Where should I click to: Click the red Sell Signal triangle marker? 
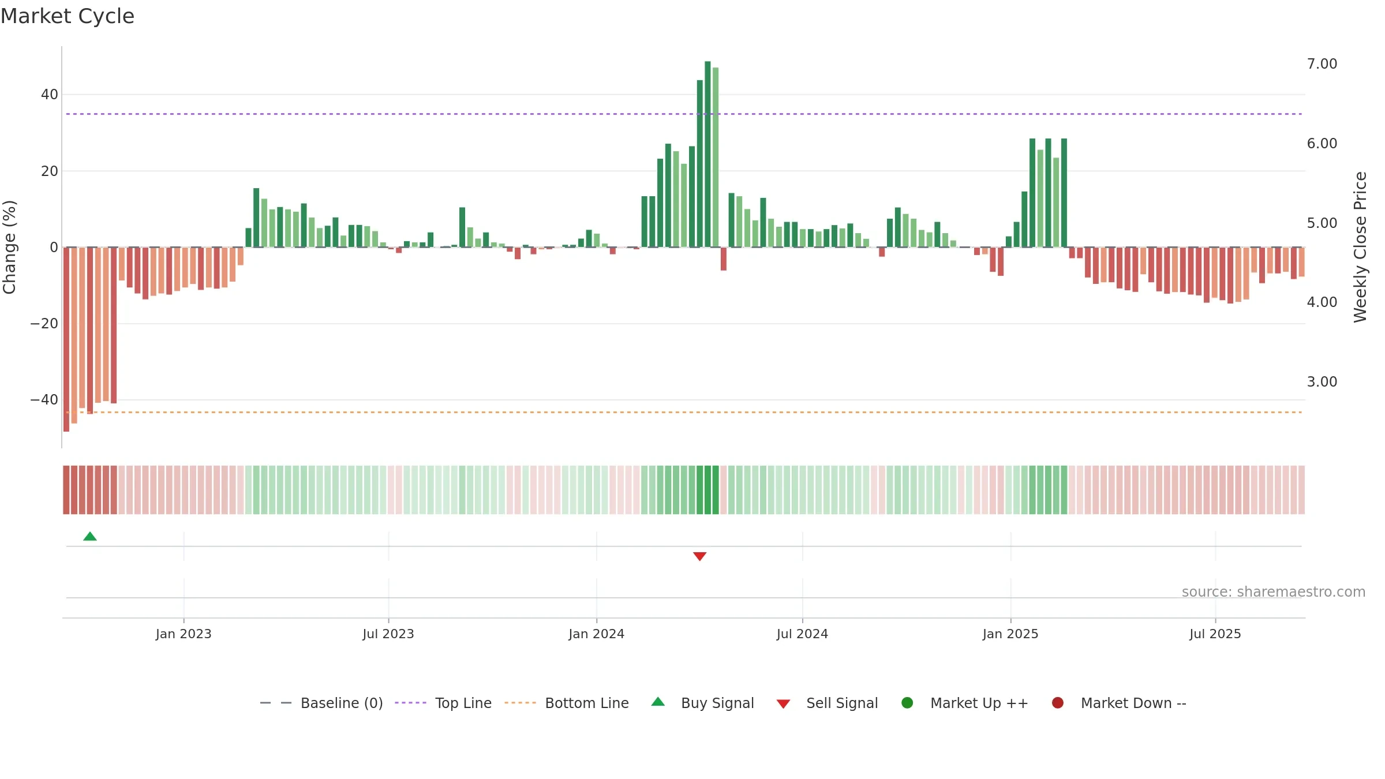[x=699, y=556]
